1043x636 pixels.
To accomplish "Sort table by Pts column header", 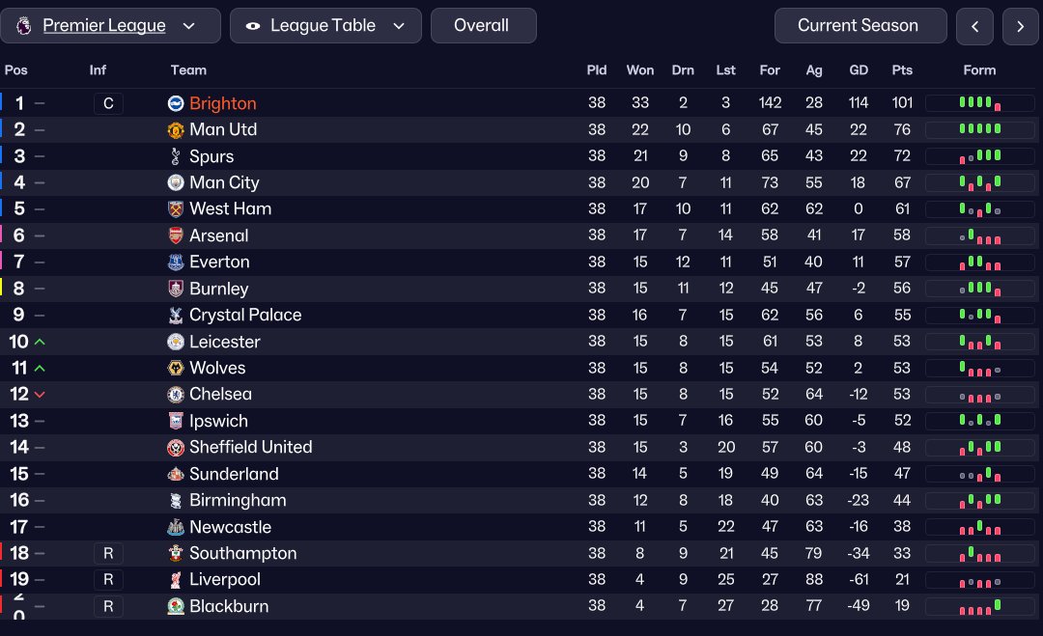I will click(902, 70).
